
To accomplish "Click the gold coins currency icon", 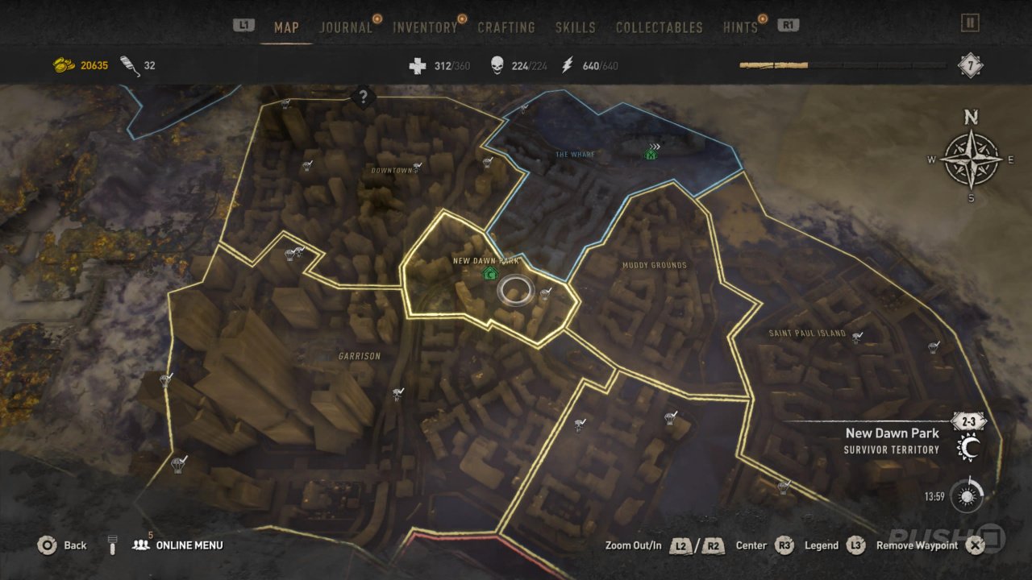I will tap(64, 65).
